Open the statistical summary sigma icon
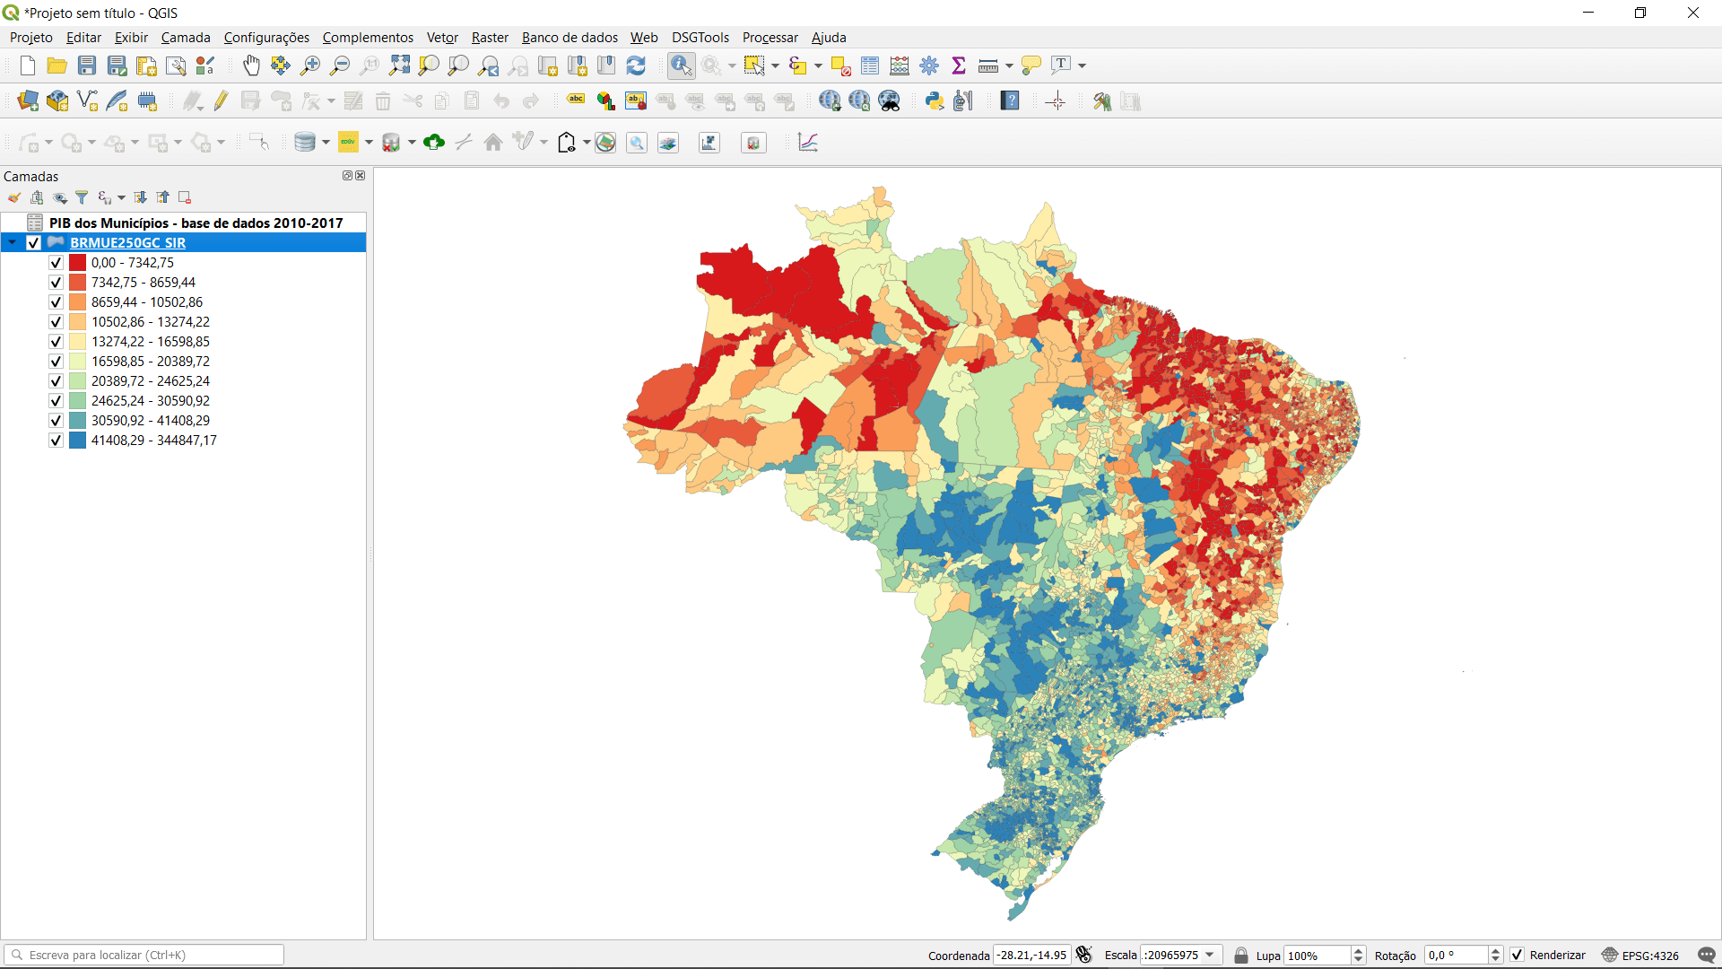The width and height of the screenshot is (1722, 969). (x=959, y=65)
